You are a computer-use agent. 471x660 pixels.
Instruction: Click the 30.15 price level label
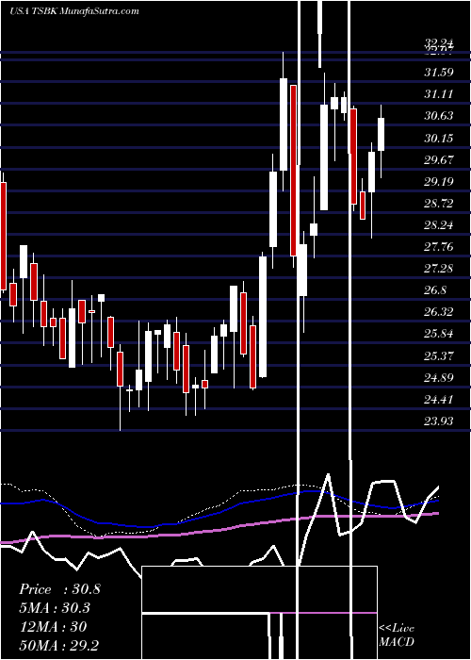click(x=439, y=138)
